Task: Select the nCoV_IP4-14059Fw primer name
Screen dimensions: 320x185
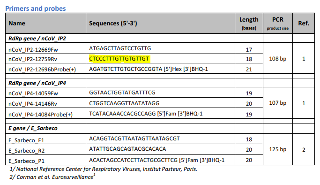Action: (33, 93)
